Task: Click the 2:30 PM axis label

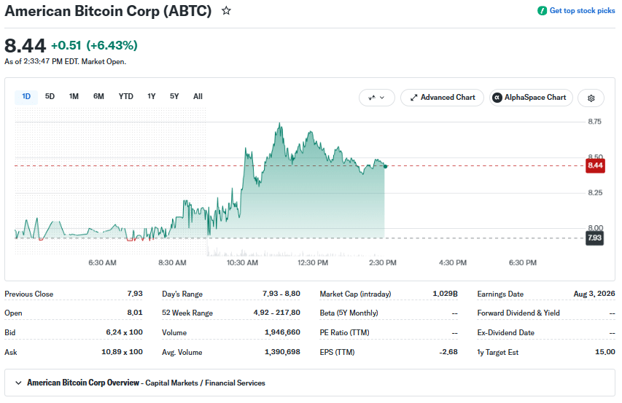Action: click(382, 263)
